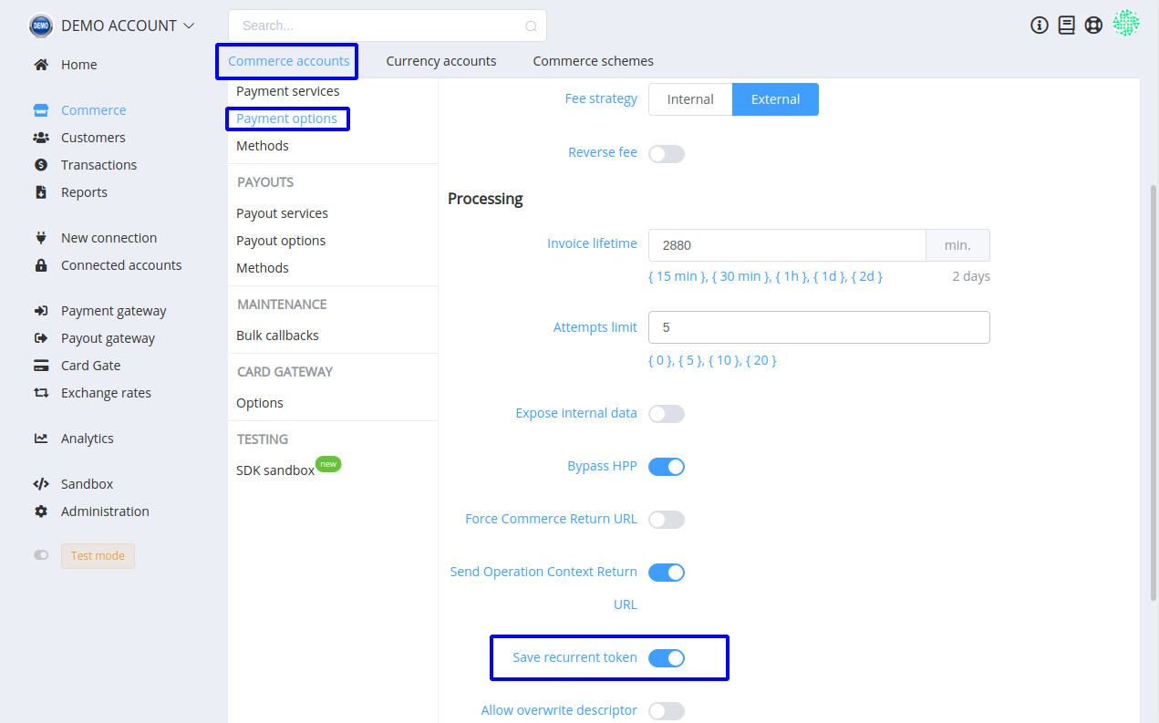This screenshot has height=723, width=1159.
Task: Set attempts limit preset 20
Action: 761,360
